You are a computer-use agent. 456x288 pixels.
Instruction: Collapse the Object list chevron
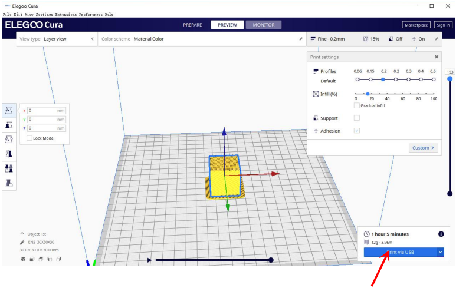pyautogui.click(x=22, y=233)
